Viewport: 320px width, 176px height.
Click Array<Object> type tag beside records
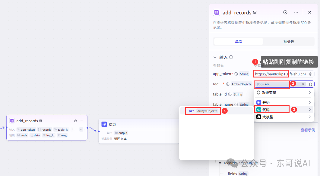241,84
